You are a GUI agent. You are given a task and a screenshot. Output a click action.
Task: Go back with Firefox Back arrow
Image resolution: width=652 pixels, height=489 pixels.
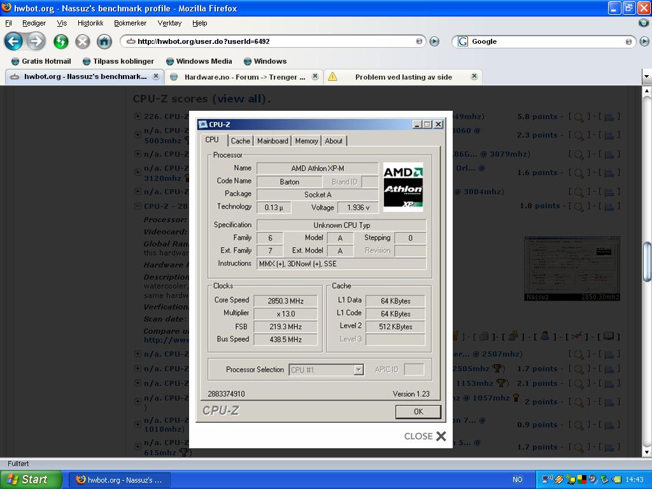pyautogui.click(x=13, y=41)
